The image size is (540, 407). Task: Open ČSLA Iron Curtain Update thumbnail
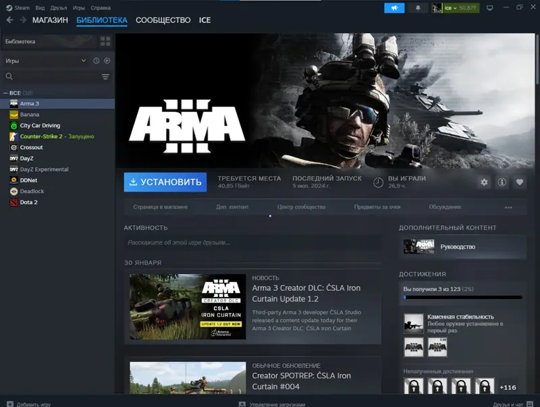[188, 307]
